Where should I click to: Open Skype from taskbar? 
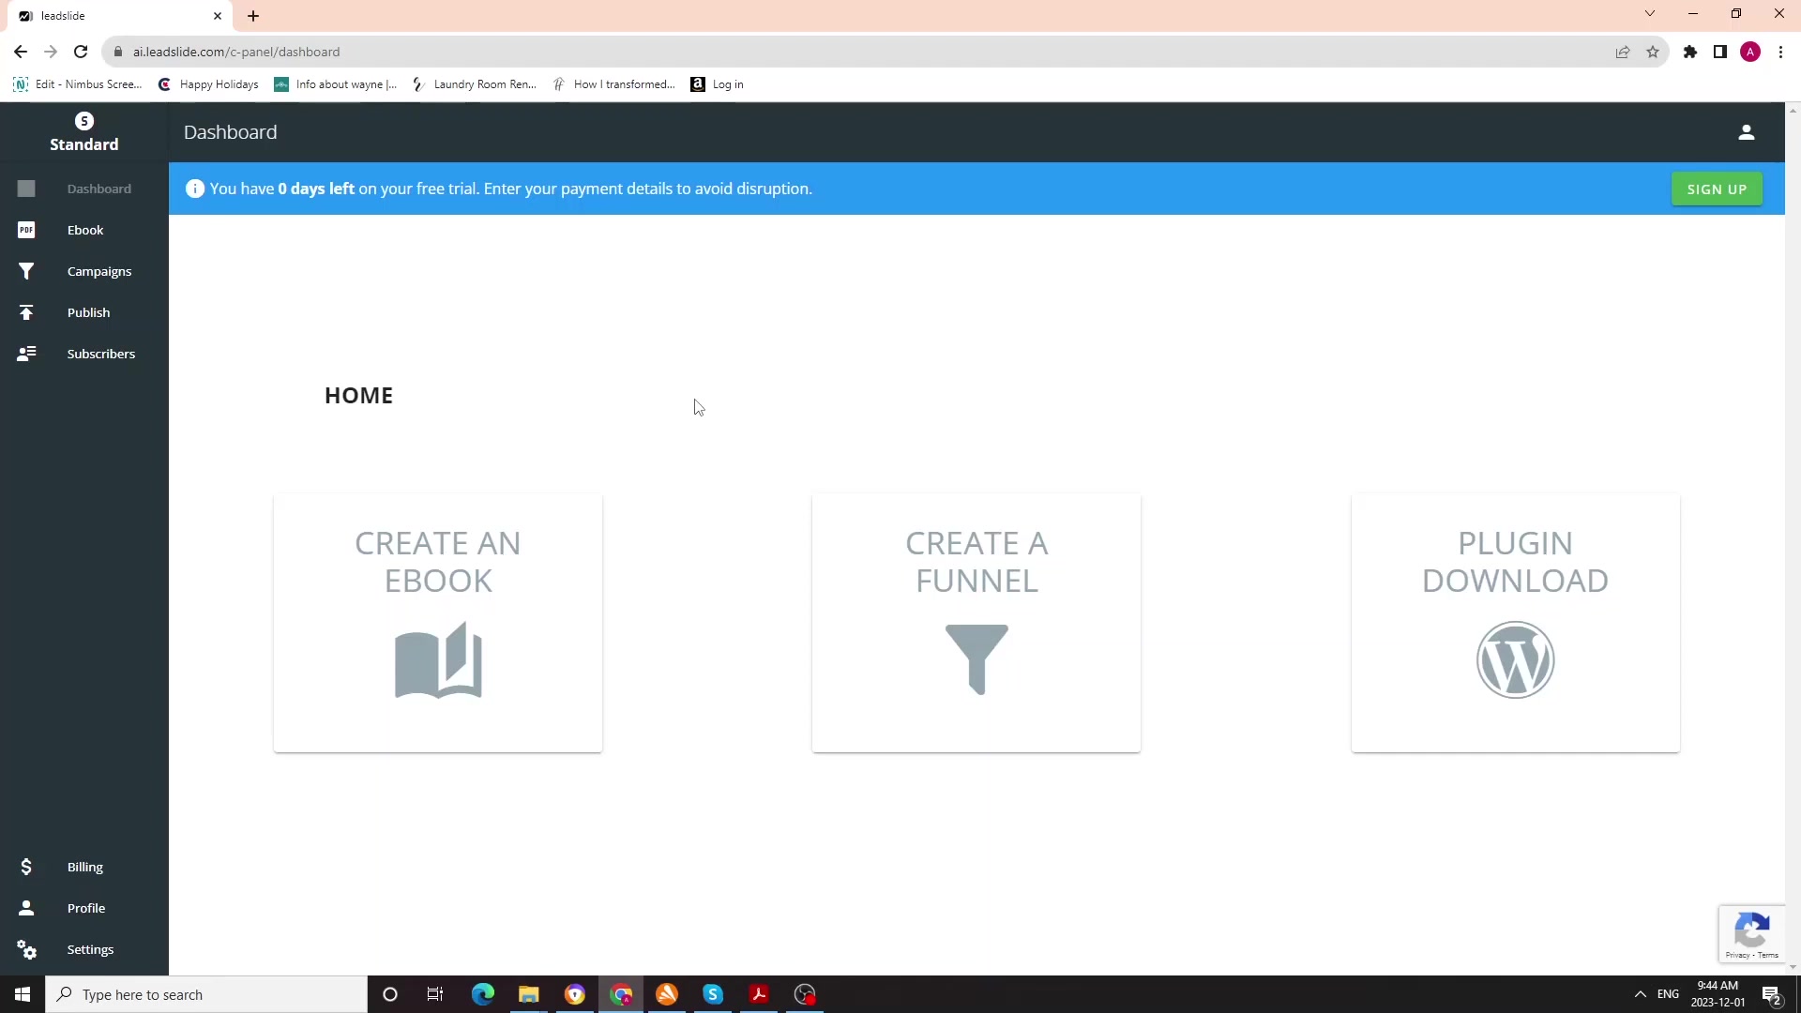[713, 994]
